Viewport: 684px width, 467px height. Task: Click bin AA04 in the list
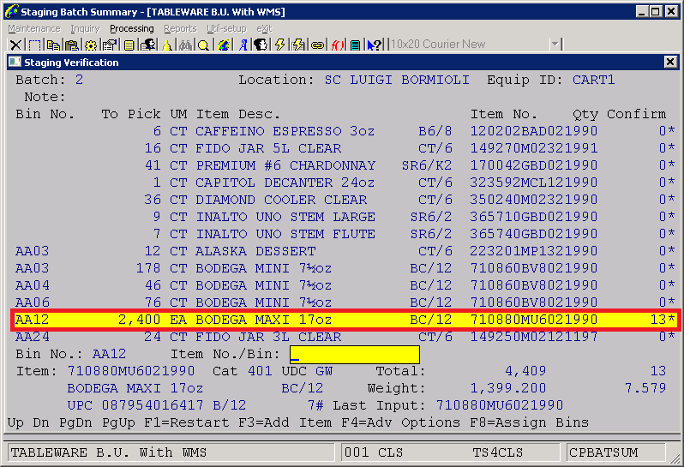tap(33, 285)
